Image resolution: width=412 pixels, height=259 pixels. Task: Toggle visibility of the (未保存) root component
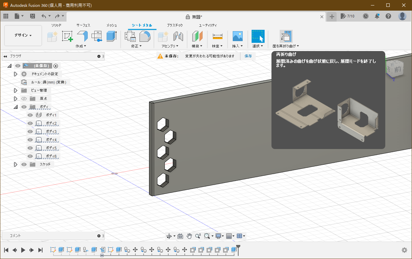tap(18, 66)
